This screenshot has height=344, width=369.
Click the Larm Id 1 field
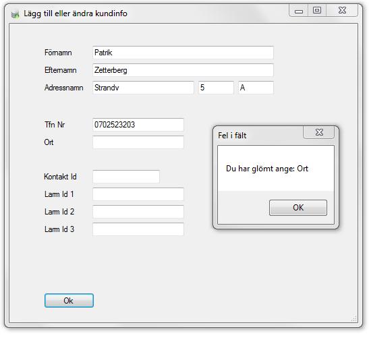click(138, 194)
